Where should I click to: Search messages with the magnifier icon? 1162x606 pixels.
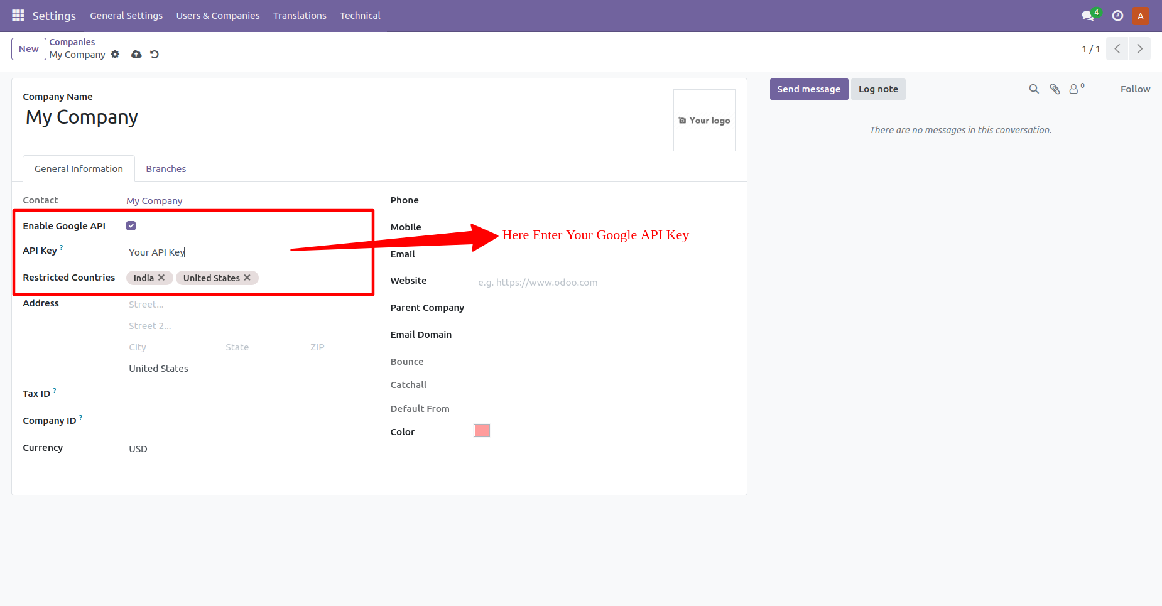(1034, 89)
